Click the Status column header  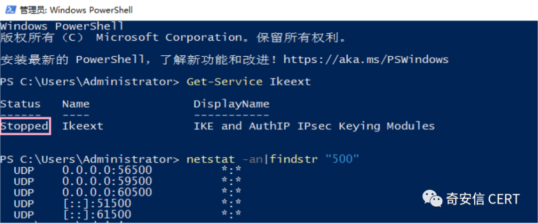[x=20, y=104]
